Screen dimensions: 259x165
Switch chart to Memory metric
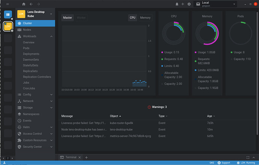click(145, 18)
